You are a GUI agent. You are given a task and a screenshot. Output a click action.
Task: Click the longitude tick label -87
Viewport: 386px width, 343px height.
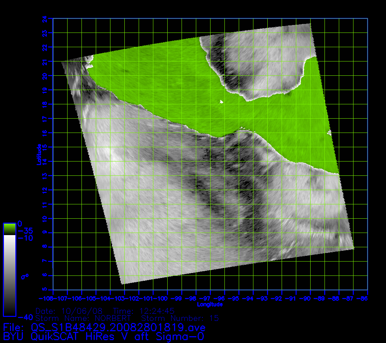point(352,298)
